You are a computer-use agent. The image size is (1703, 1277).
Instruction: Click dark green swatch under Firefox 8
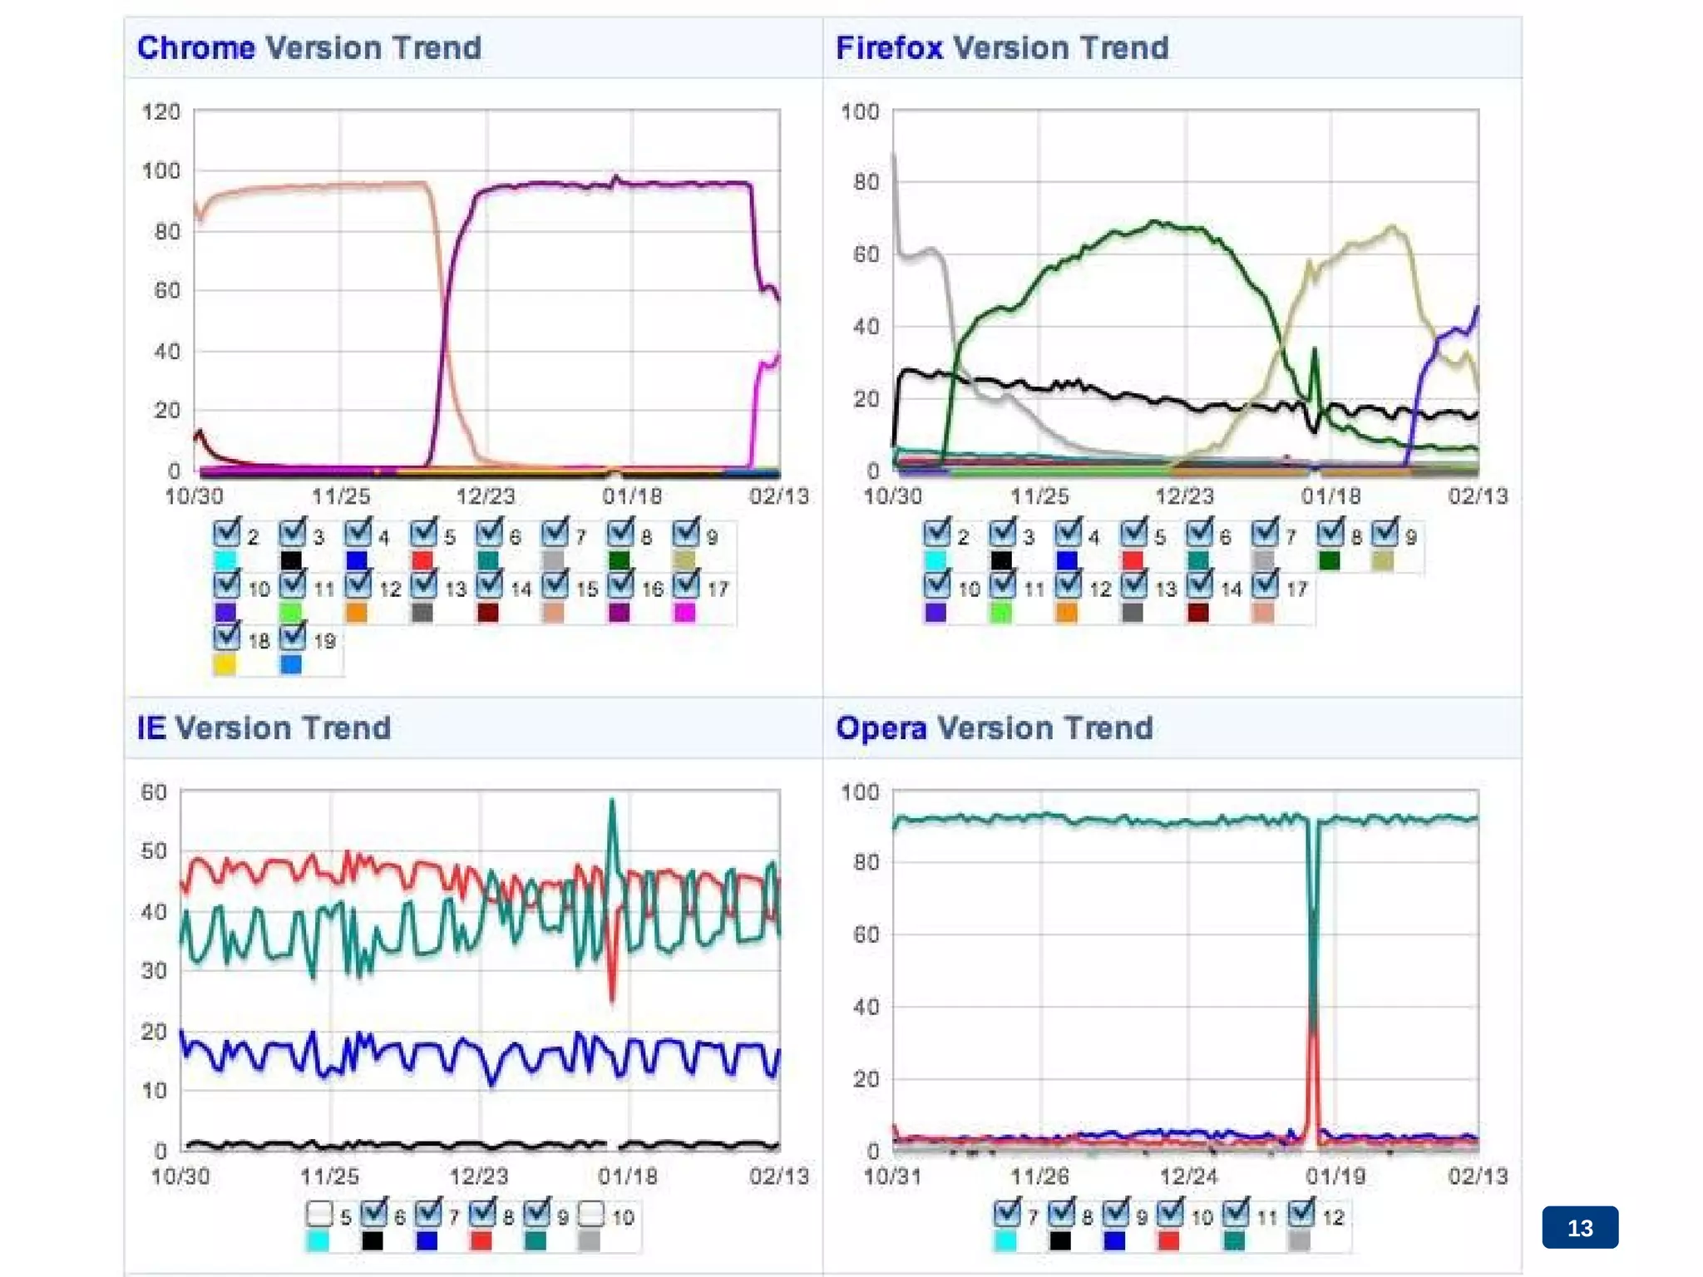coord(1329,561)
